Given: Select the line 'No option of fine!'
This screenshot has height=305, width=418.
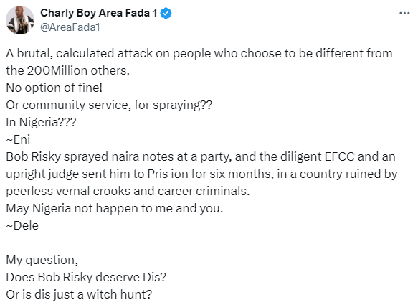Looking at the screenshot, I should 54,88.
